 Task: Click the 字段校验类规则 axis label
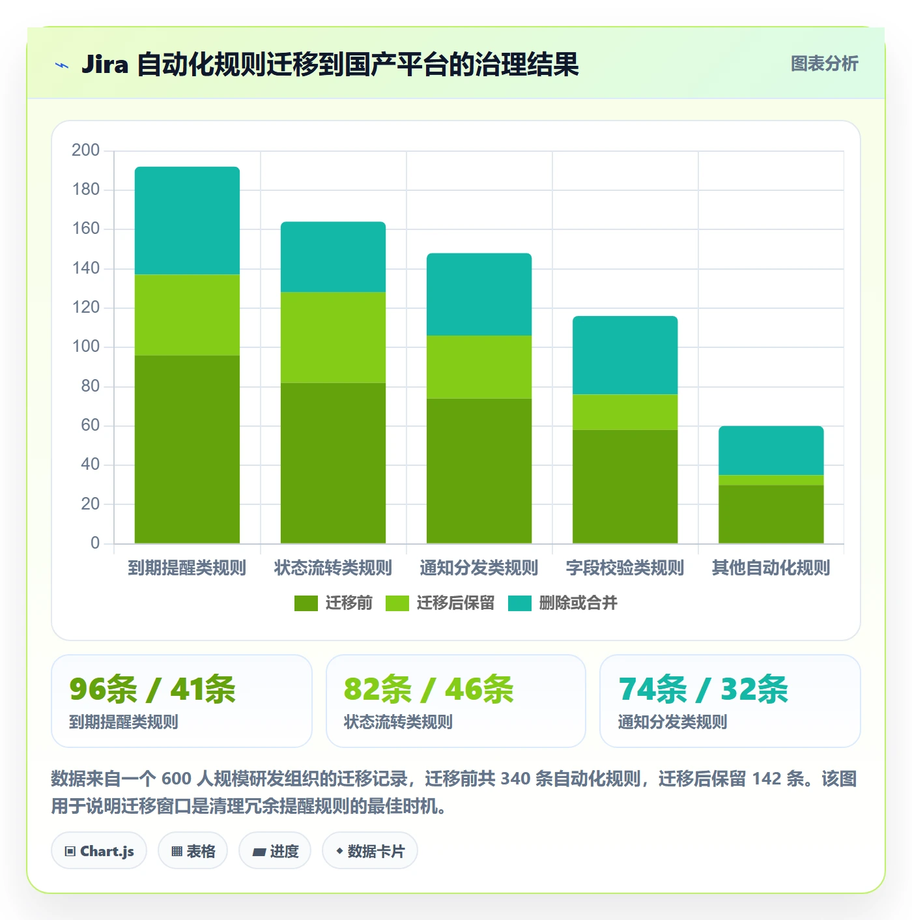click(625, 568)
